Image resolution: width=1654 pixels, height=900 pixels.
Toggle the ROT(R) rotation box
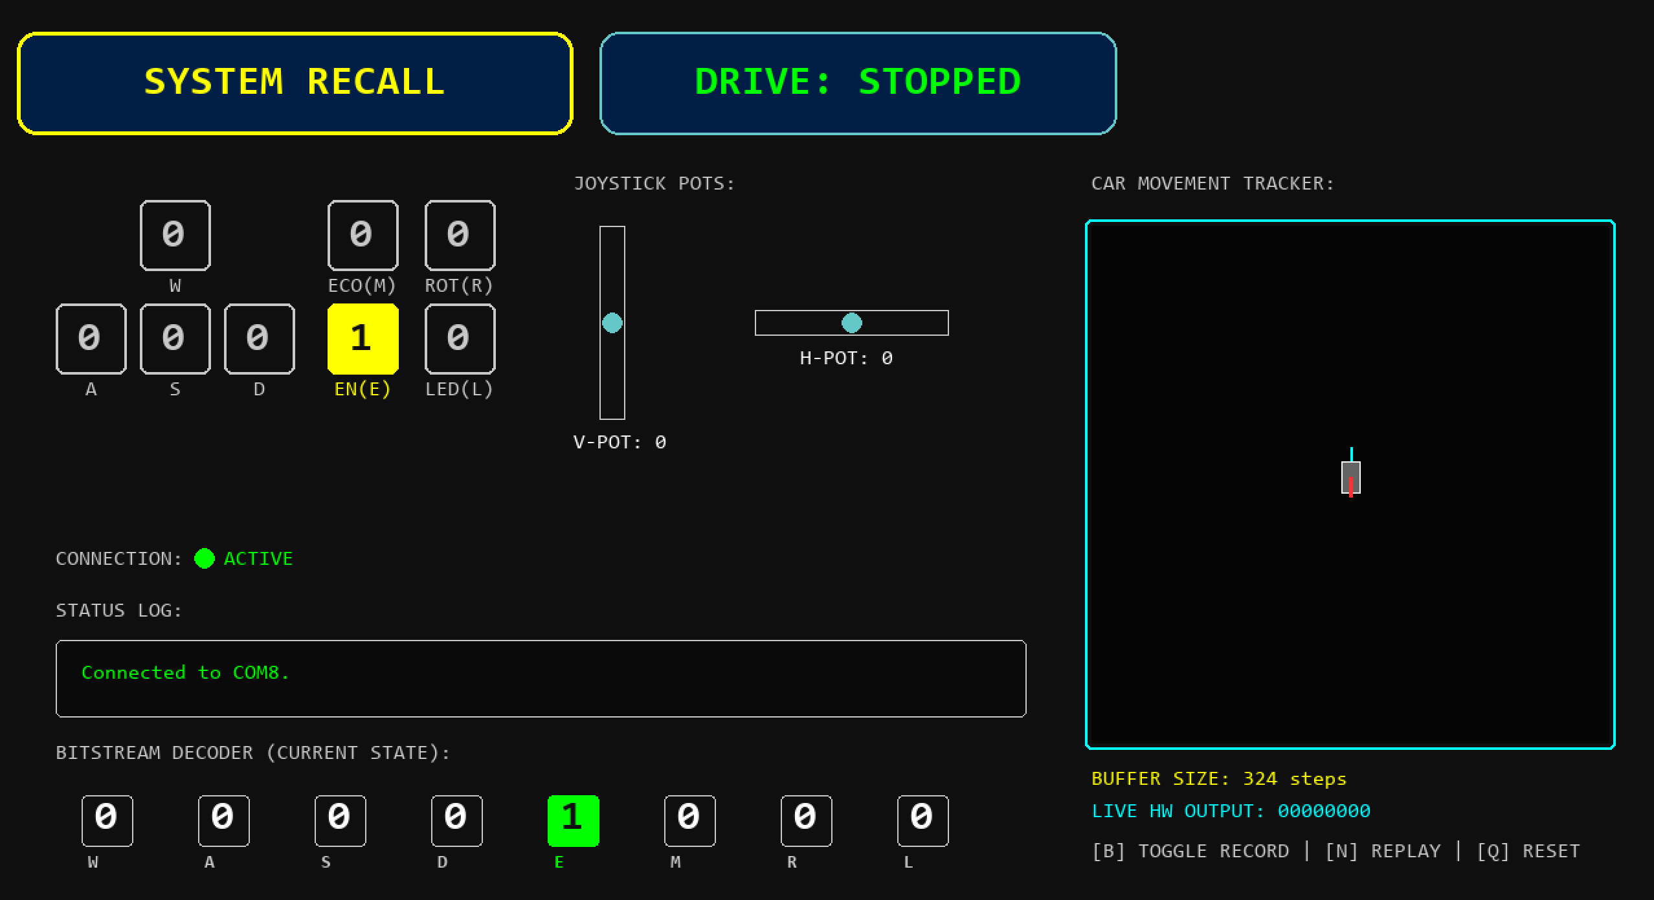coord(460,235)
